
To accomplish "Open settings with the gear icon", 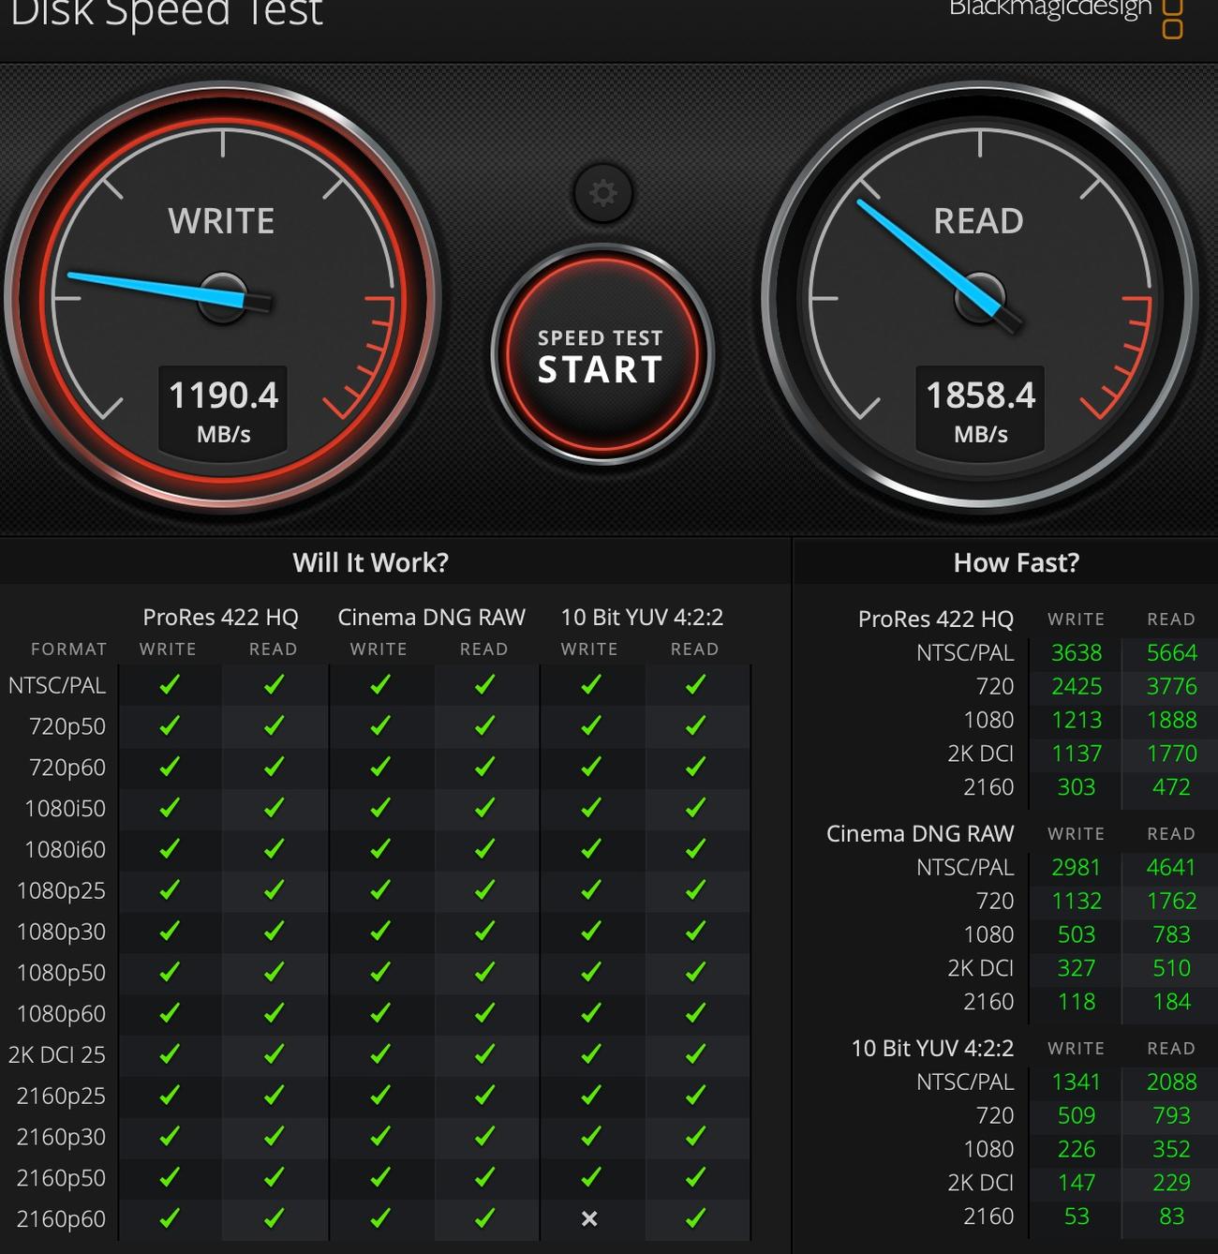I will [x=602, y=193].
